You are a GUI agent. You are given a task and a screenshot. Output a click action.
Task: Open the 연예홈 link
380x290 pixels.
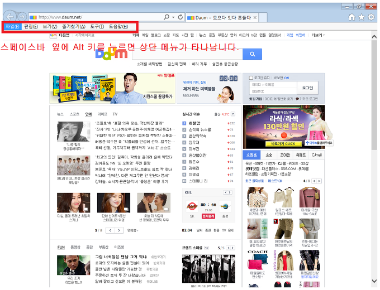[x=132, y=230]
